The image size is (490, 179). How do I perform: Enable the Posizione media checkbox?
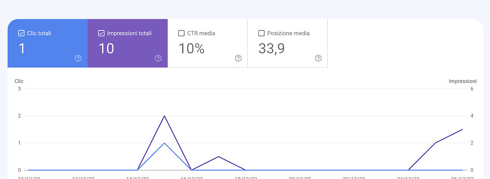point(261,33)
